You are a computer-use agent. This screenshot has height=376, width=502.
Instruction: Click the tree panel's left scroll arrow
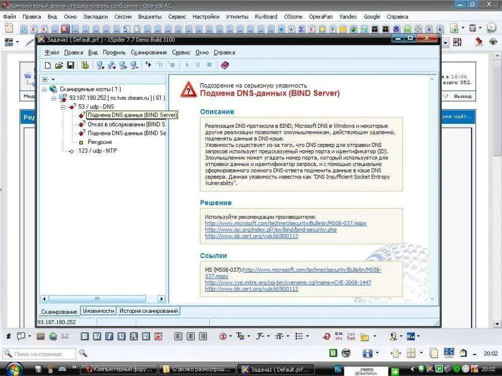[45, 299]
